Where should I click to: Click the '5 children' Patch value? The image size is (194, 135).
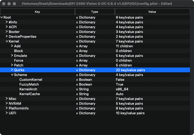(x=124, y=65)
